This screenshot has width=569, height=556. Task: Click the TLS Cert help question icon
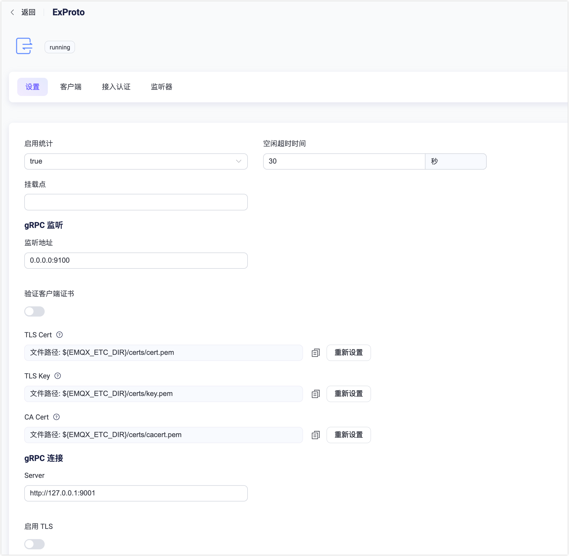pyautogui.click(x=59, y=335)
